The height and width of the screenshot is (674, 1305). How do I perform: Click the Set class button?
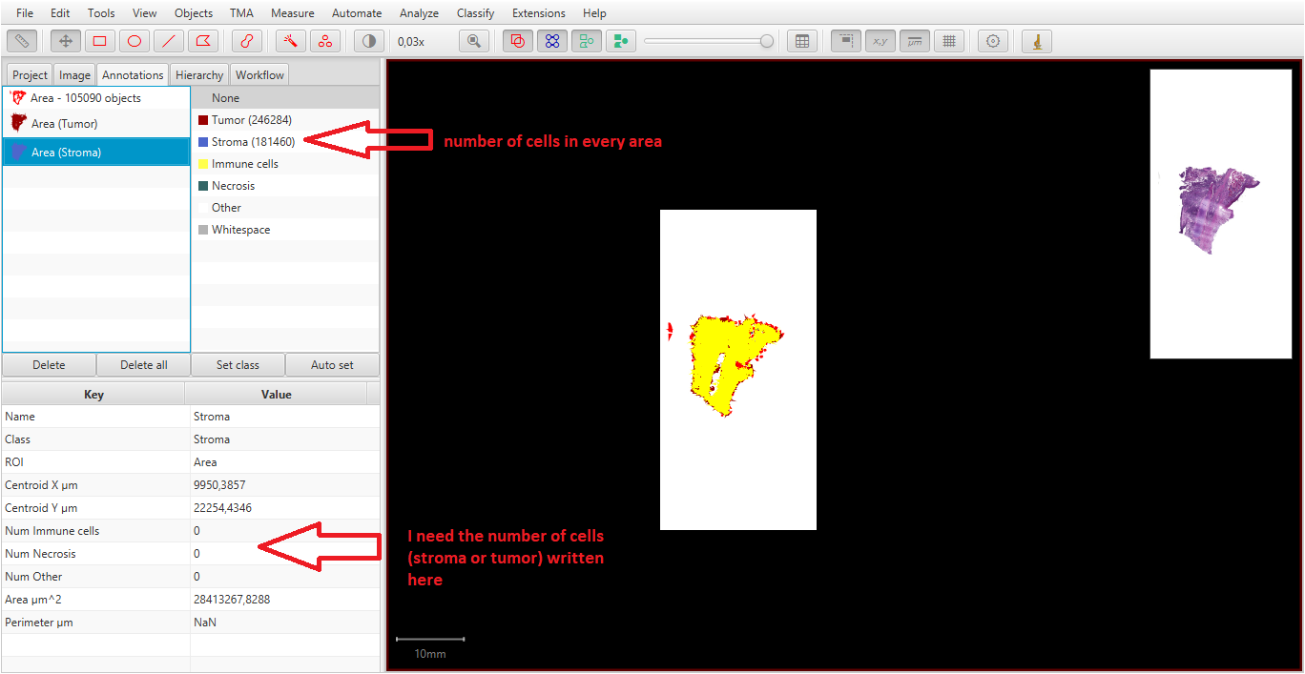[238, 365]
